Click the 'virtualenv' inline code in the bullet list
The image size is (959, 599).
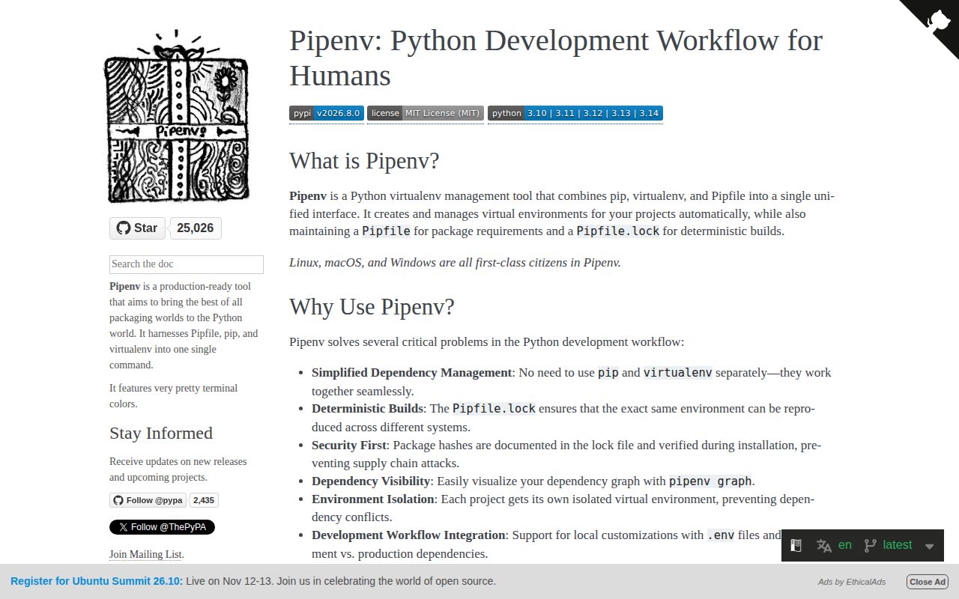click(678, 373)
